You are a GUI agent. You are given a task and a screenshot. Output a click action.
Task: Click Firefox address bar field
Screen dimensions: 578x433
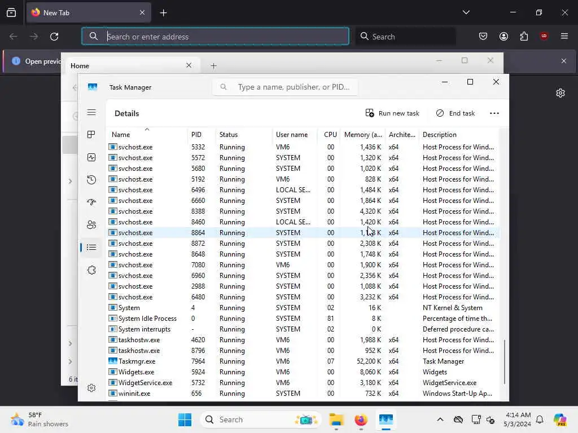tap(215, 37)
